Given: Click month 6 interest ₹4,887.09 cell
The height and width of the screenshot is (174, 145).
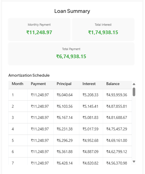Looking at the screenshot, I should (x=91, y=152).
